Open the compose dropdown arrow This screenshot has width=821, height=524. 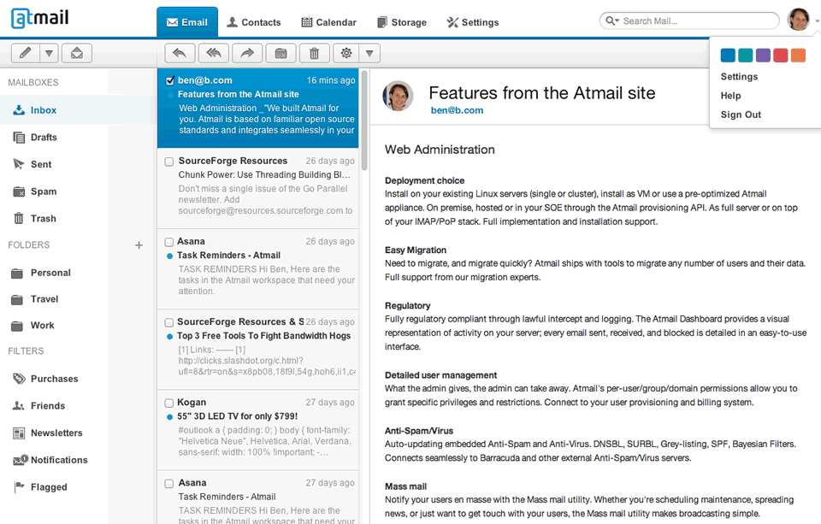click(49, 53)
